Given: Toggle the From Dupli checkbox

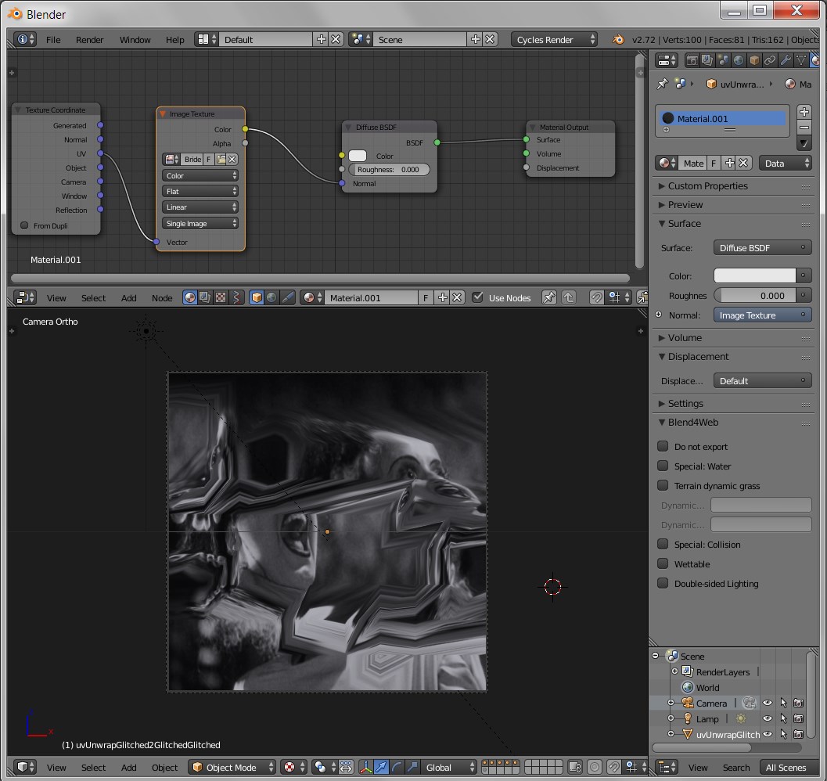Looking at the screenshot, I should (x=24, y=225).
